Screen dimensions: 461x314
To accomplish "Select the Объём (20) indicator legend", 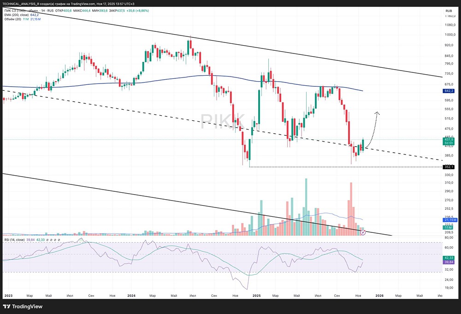I will click(12, 19).
